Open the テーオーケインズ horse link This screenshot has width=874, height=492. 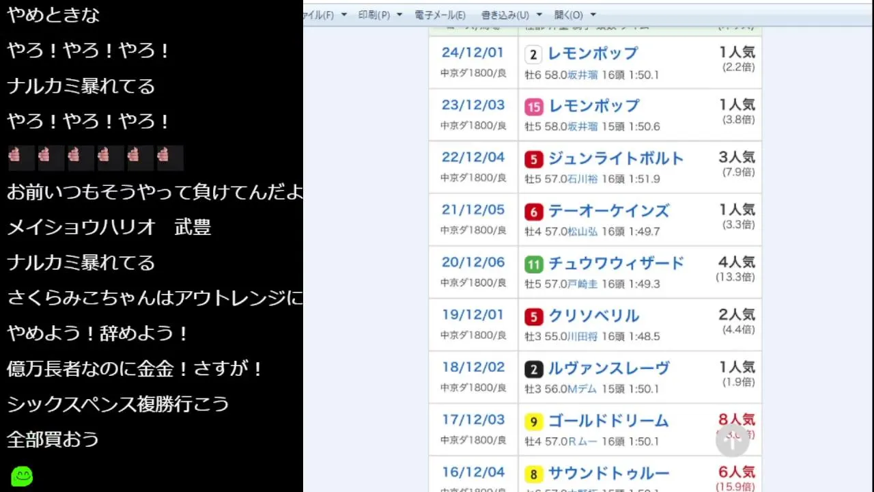[608, 211]
